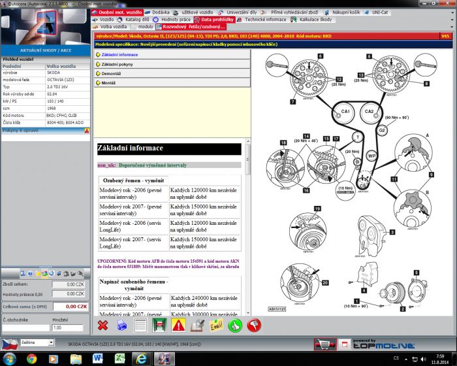457x366 pixels.
Task: Click the Windows Start button
Action: point(10,359)
